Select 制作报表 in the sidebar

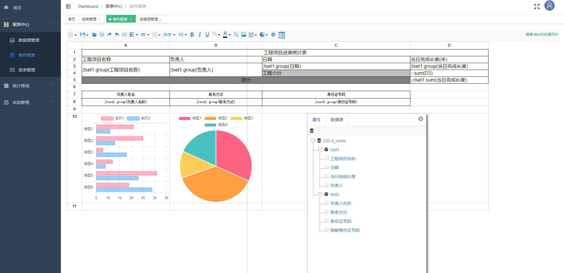tap(30, 55)
